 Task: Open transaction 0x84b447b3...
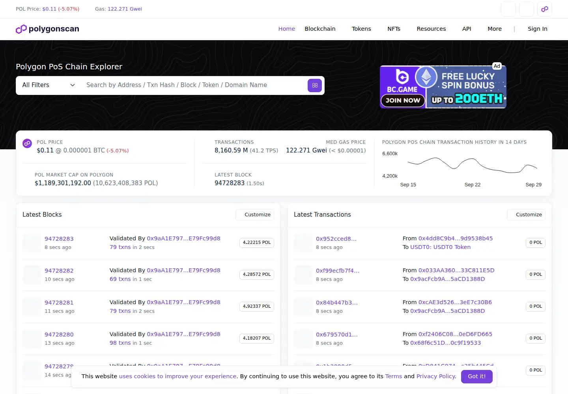pyautogui.click(x=337, y=303)
